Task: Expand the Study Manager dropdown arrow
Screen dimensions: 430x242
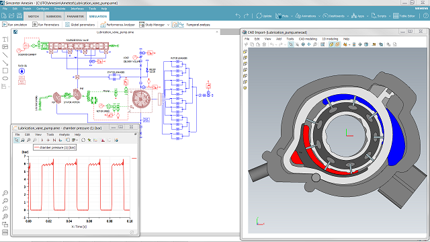Action: click(168, 25)
